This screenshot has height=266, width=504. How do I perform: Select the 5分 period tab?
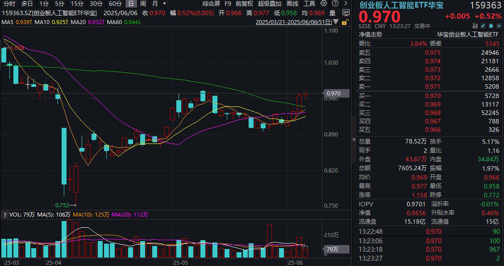59,4
